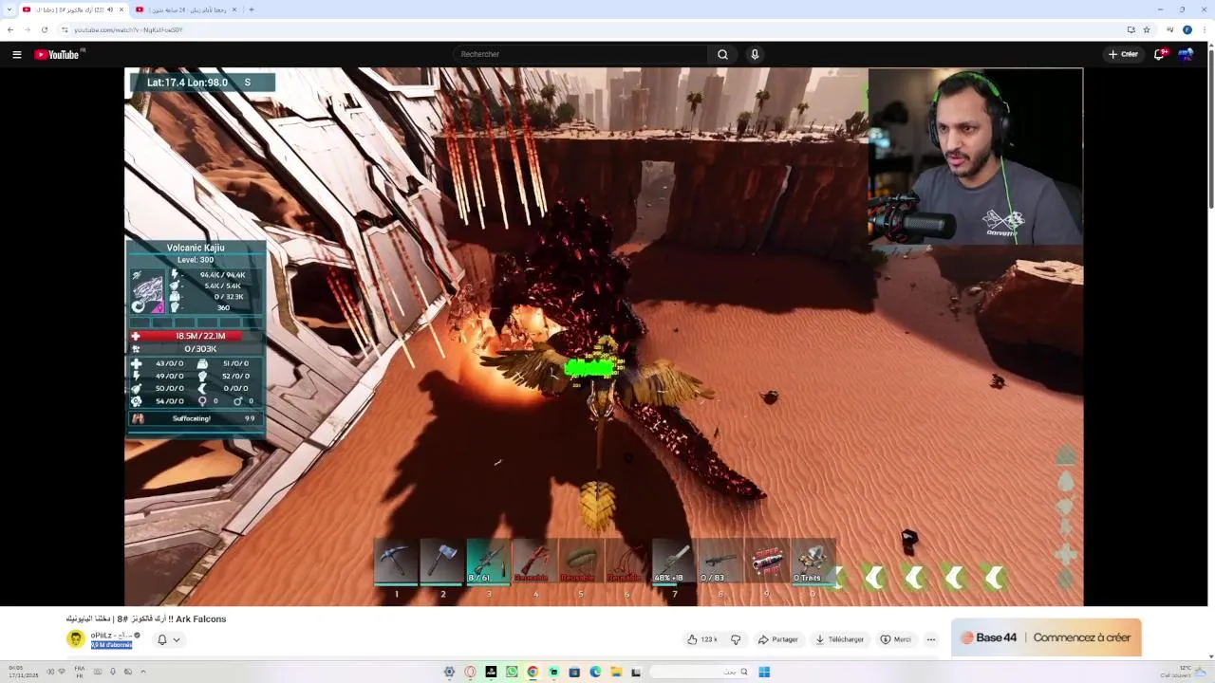Click the Merci thanks button
Image resolution: width=1215 pixels, height=683 pixels.
[x=895, y=639]
